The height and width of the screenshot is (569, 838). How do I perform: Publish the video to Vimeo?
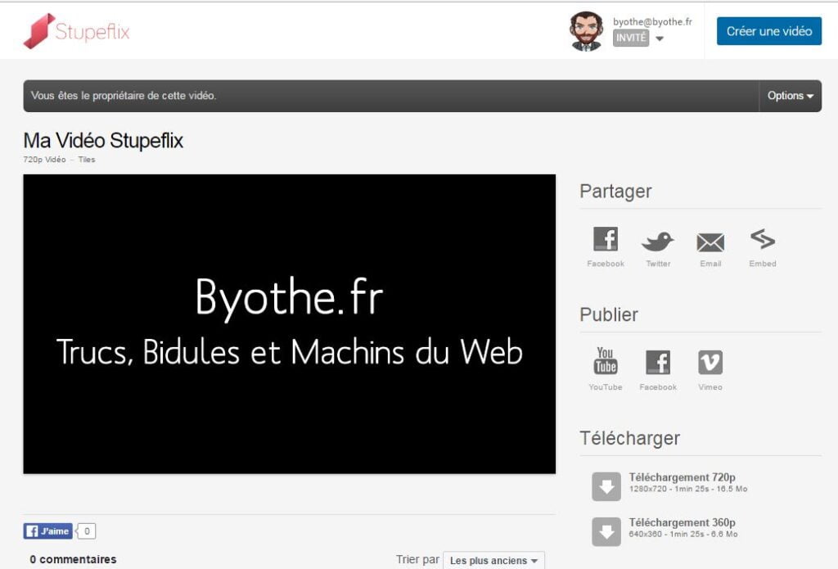tap(710, 360)
